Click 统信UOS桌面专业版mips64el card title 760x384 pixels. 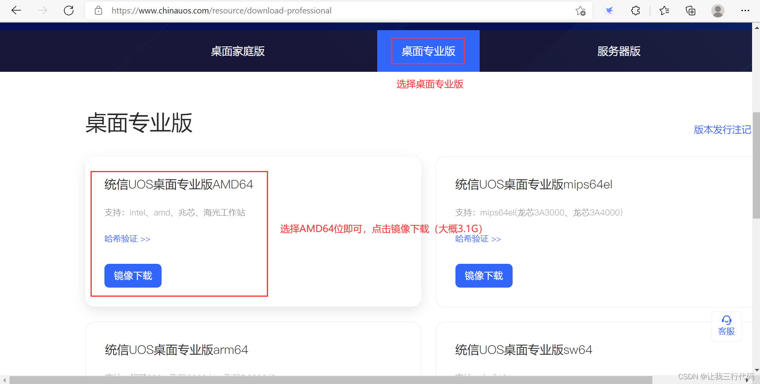[534, 184]
